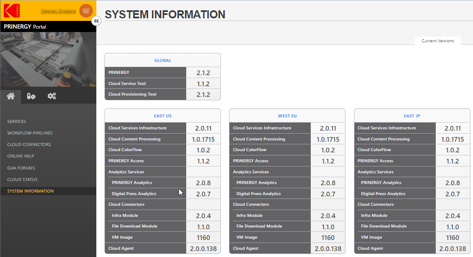
Task: Select Infra Module label in East JP
Action: [x=374, y=216]
